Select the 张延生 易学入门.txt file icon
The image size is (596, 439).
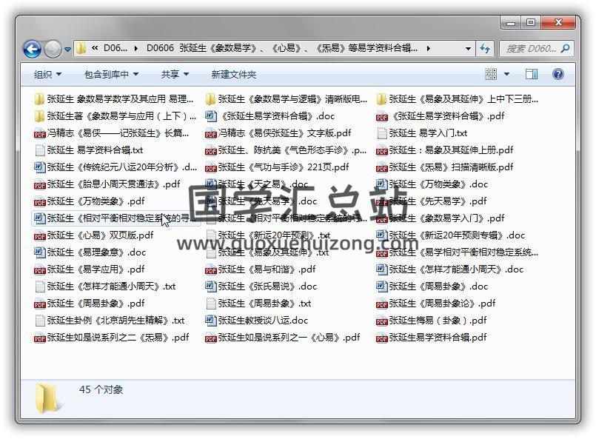click(382, 133)
